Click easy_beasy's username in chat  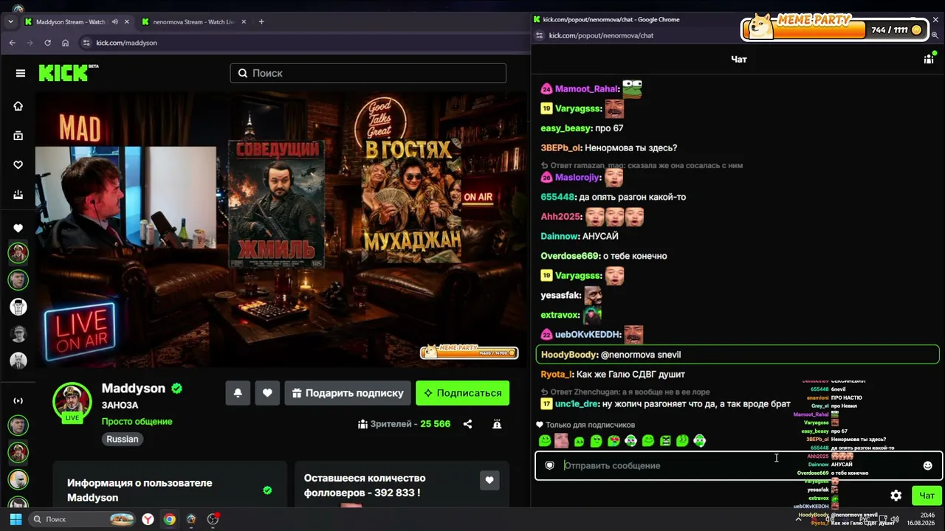coord(566,128)
